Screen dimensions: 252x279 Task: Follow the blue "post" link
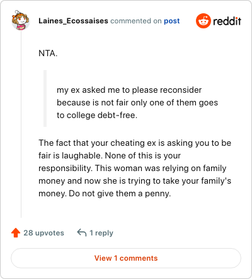tap(172, 21)
